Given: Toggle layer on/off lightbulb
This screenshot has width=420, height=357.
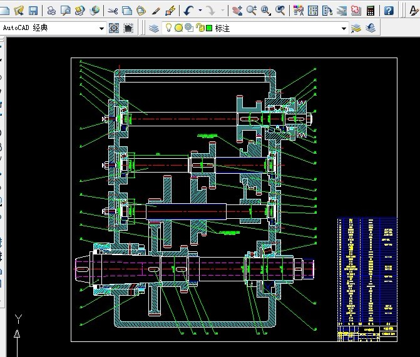Looking at the screenshot, I should coord(168,28).
